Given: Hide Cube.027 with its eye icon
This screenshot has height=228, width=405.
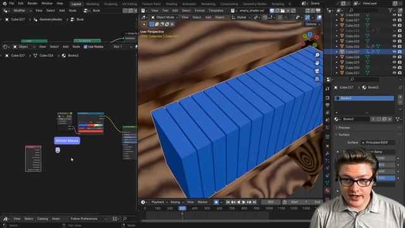Looking at the screenshot, I should point(394,52).
